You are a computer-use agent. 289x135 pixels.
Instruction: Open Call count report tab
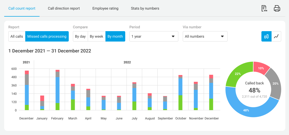[x=22, y=8]
